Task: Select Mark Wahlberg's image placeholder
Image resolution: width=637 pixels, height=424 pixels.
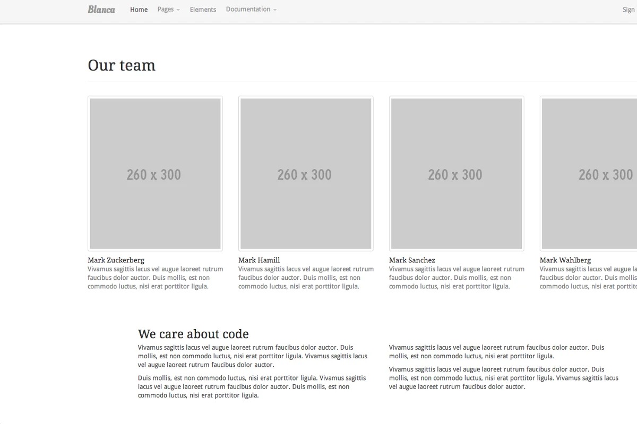Action: (x=589, y=173)
